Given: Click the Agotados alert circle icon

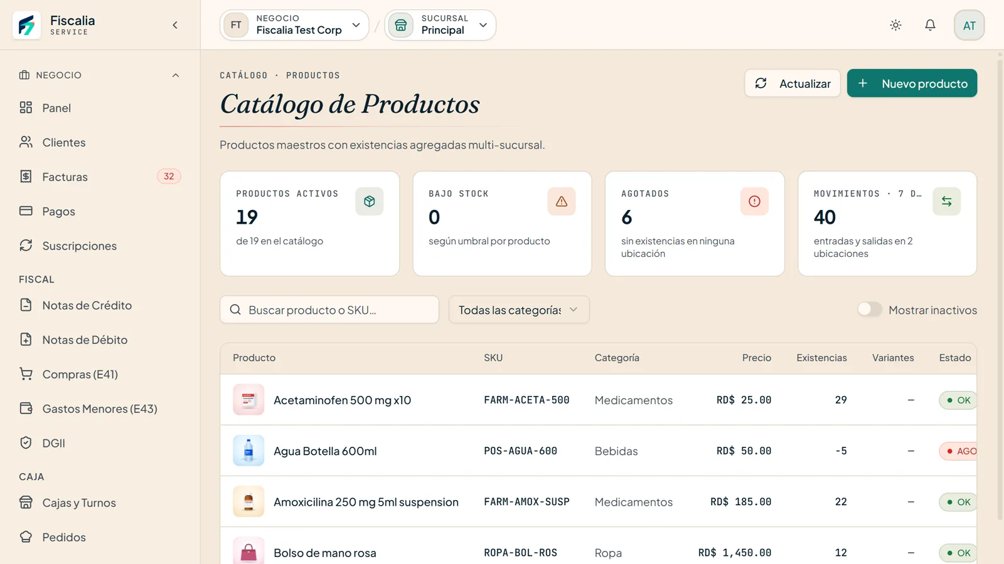Looking at the screenshot, I should (754, 201).
